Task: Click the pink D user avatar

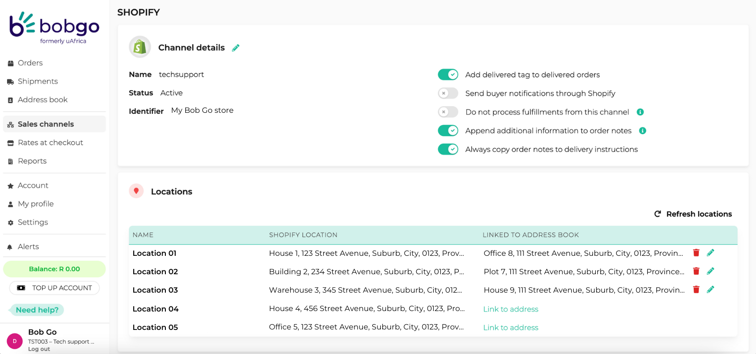Action: tap(15, 341)
